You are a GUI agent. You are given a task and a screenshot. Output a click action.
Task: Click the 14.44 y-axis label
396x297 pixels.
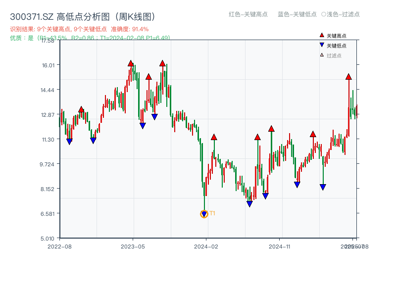click(x=48, y=90)
